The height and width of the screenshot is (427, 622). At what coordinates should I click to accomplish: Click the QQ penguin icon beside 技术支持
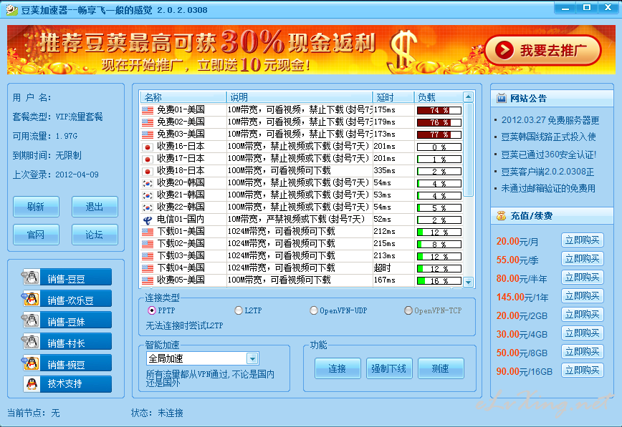point(32,383)
